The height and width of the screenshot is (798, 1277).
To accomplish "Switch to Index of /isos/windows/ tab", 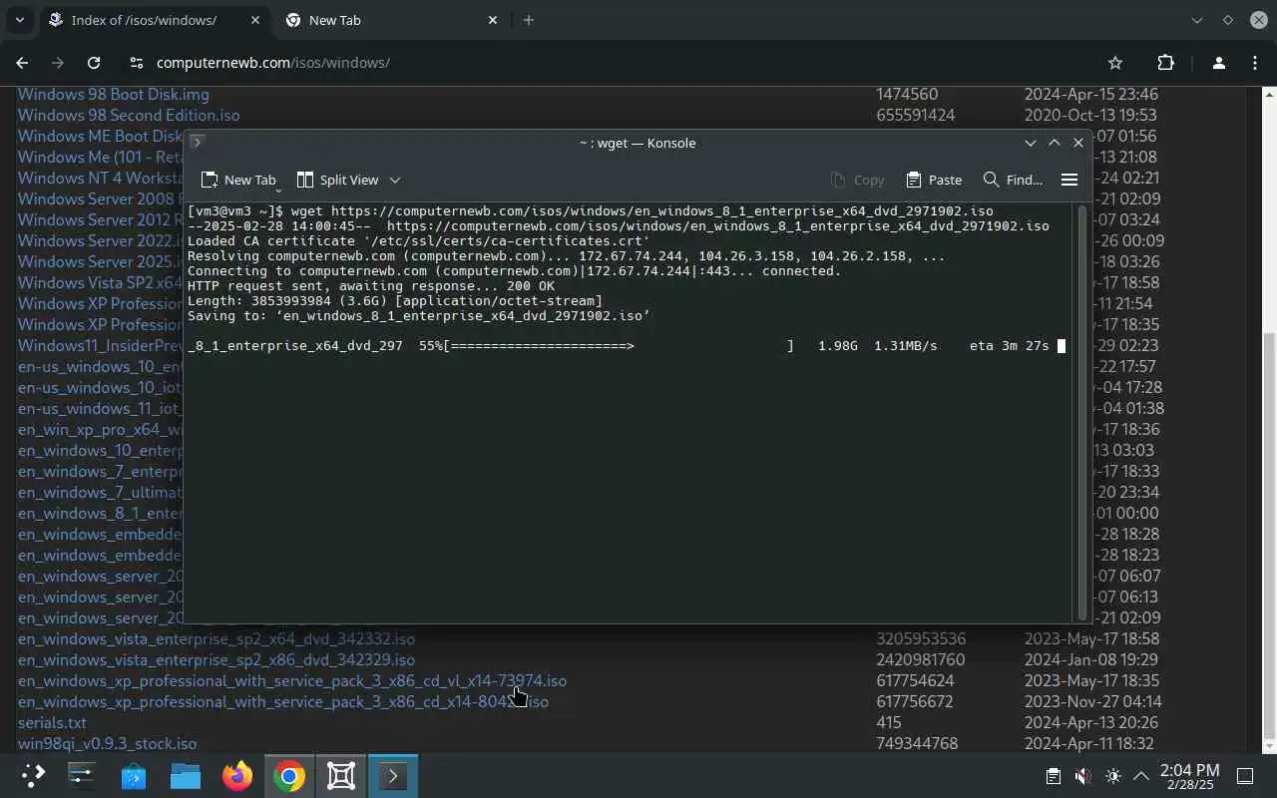I will coord(143,20).
